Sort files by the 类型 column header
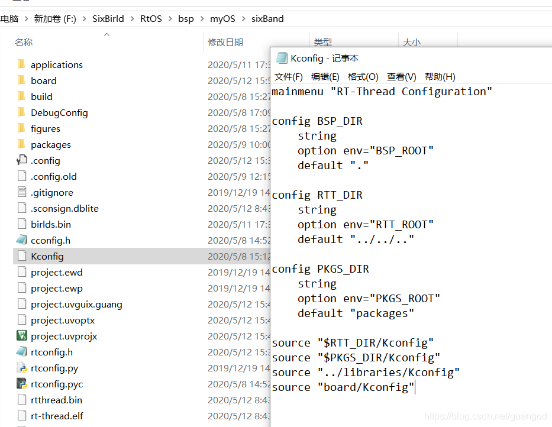Screen dimensions: 552x427 [x=323, y=42]
